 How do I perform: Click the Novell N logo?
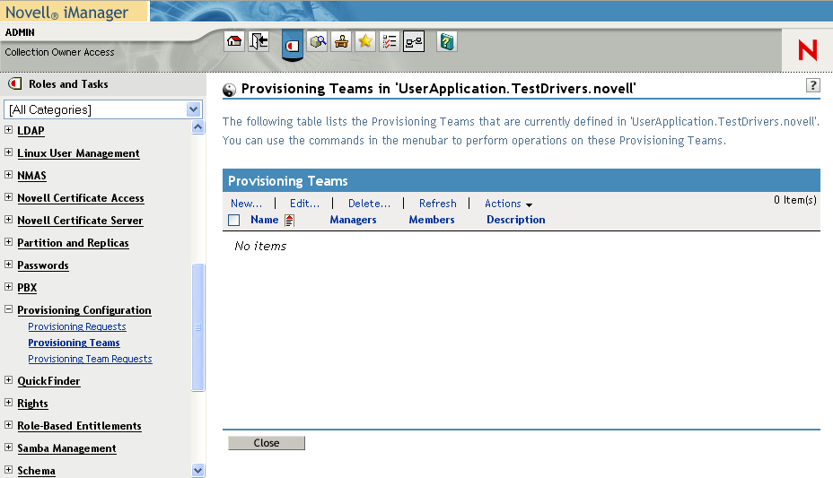coord(808,50)
